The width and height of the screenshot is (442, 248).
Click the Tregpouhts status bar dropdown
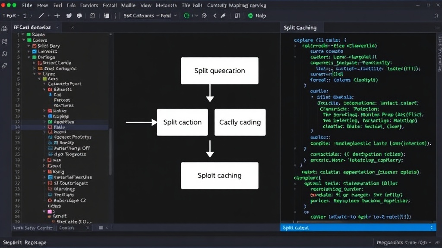[x=404, y=242]
